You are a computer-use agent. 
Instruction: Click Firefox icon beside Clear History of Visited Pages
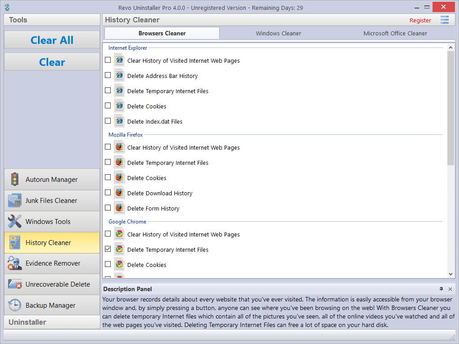click(x=119, y=147)
